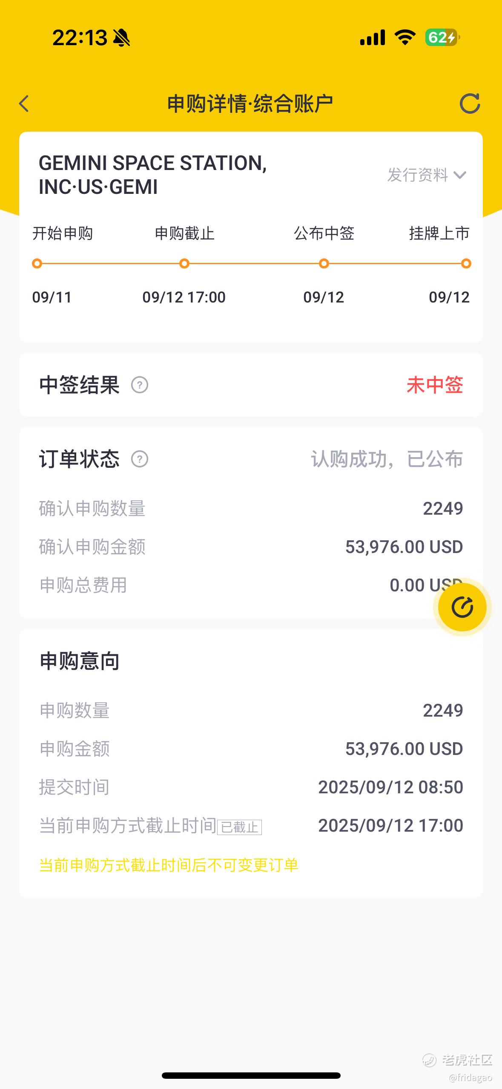Tap the GEMINI SPACE STATION stock title
The image size is (502, 1089).
(x=153, y=175)
